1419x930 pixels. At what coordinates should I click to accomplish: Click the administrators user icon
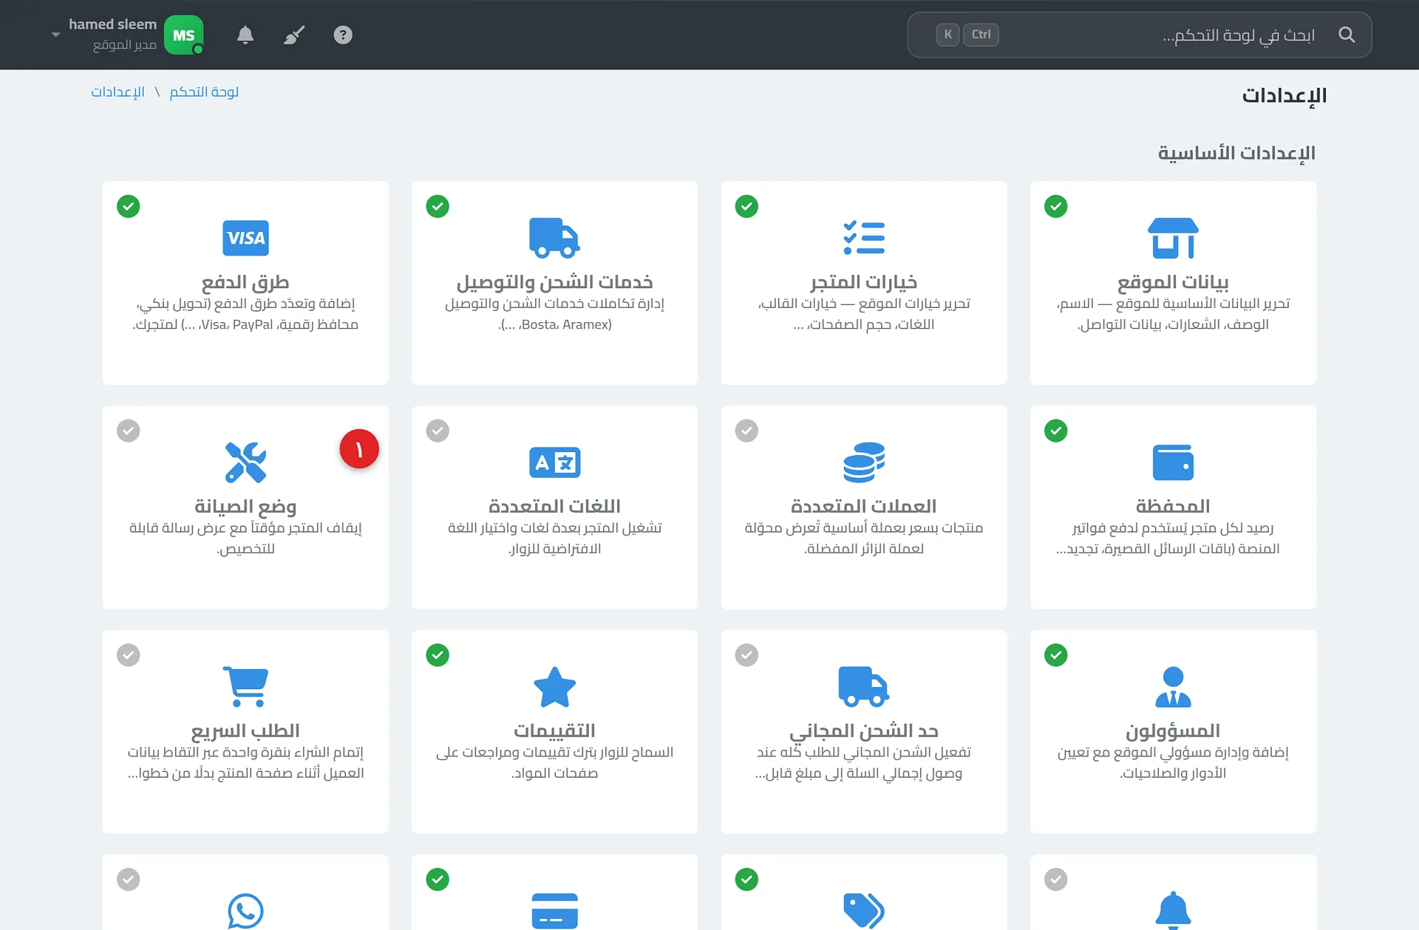click(1173, 687)
